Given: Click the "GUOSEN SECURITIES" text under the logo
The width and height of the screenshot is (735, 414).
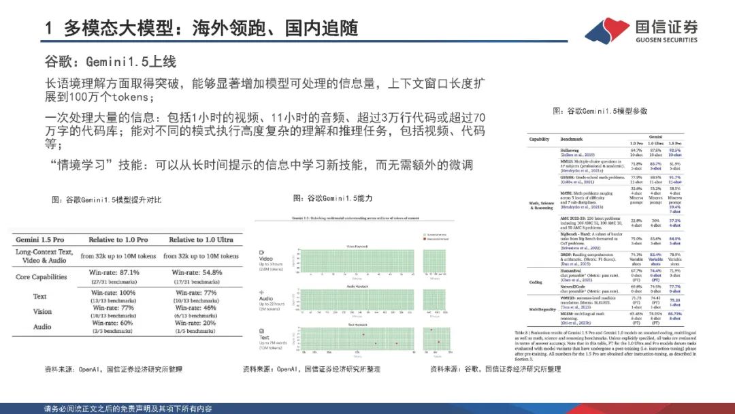Looking at the screenshot, I should coord(666,40).
